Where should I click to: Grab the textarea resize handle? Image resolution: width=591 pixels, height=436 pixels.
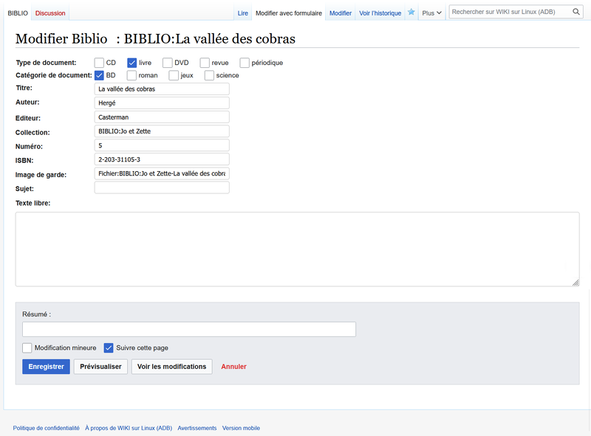pyautogui.click(x=575, y=283)
